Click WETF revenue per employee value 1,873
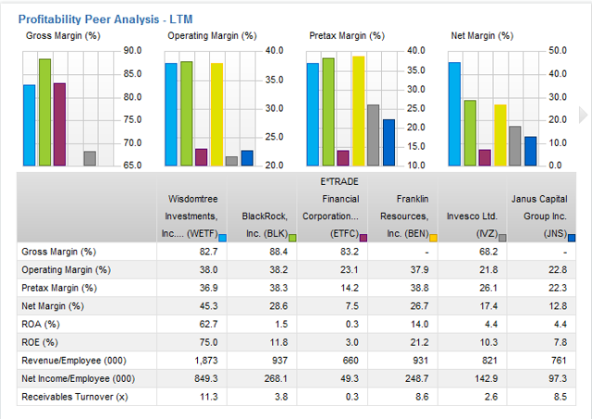 [x=206, y=361]
